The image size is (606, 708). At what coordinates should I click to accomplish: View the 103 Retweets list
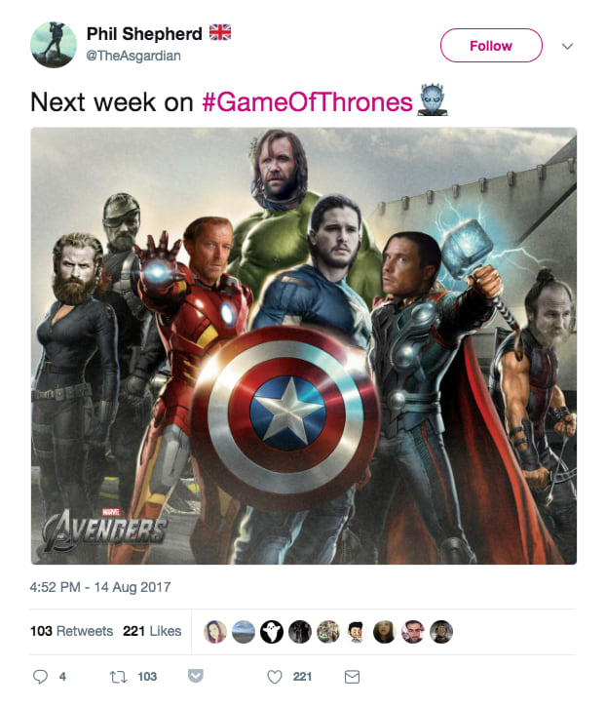(x=71, y=631)
